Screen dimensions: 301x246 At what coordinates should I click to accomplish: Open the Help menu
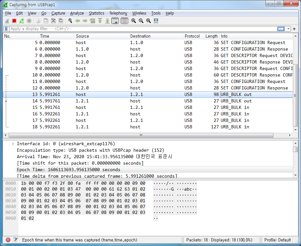tap(170, 13)
